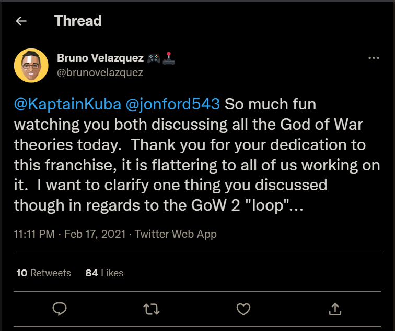View the 10 Retweets list
The image size is (395, 331).
click(43, 273)
